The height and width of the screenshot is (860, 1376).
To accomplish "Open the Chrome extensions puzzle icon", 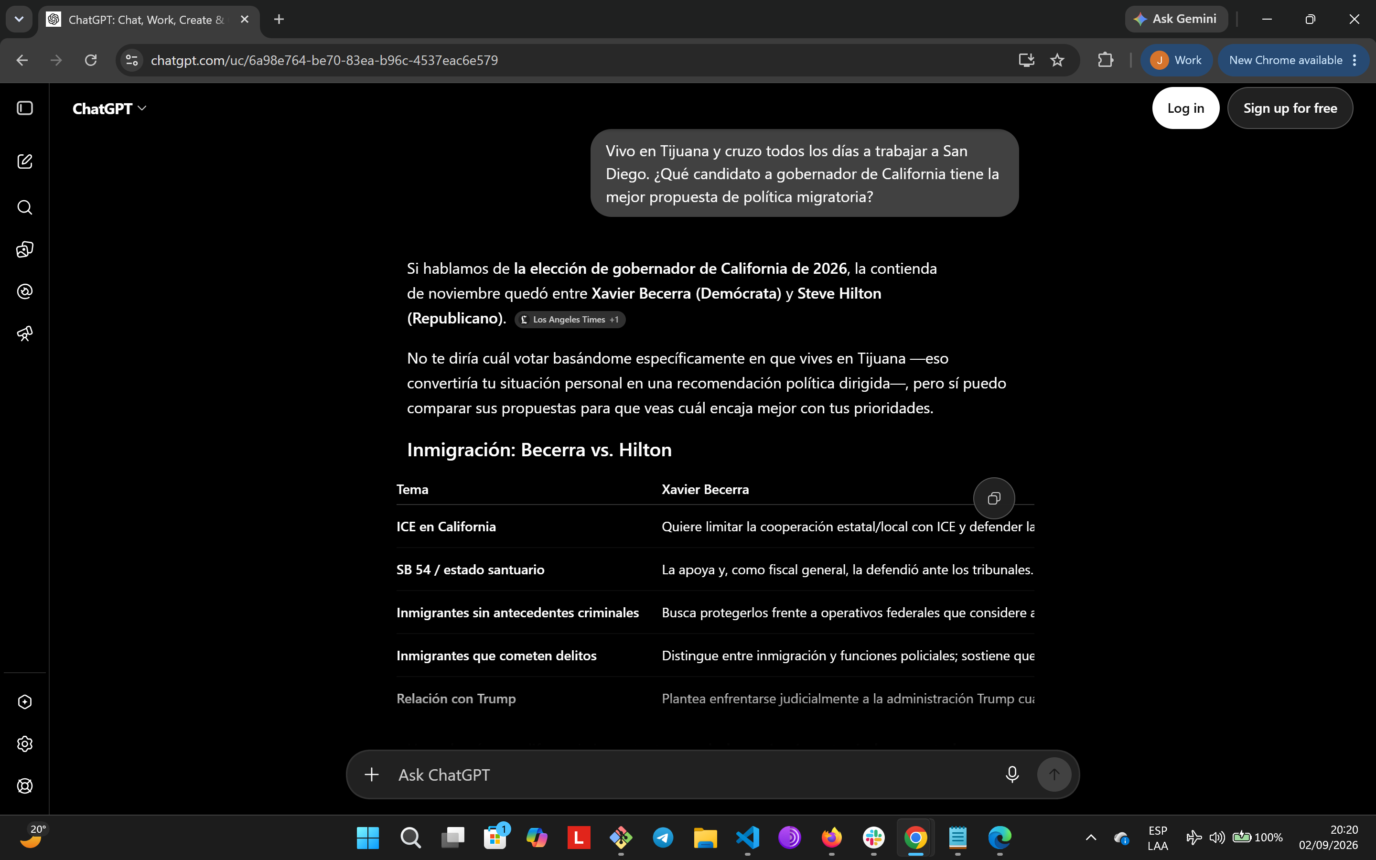I will [x=1106, y=60].
